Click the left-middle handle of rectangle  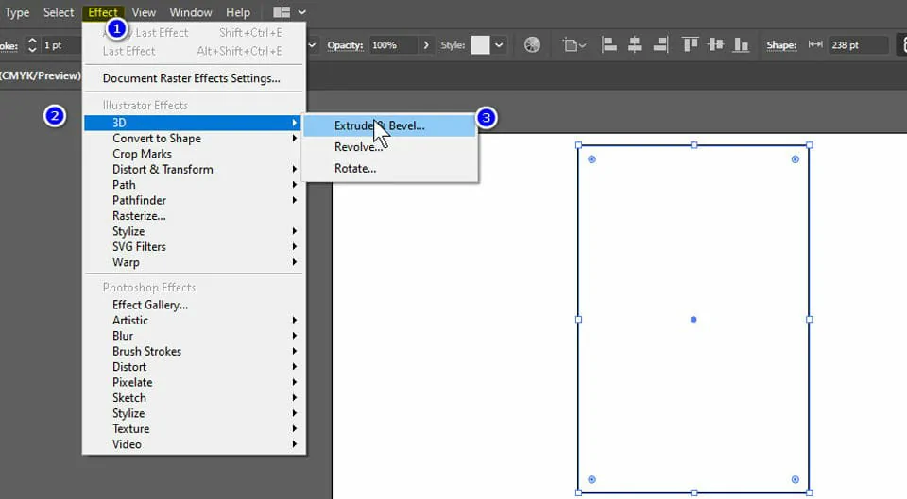pyautogui.click(x=578, y=320)
